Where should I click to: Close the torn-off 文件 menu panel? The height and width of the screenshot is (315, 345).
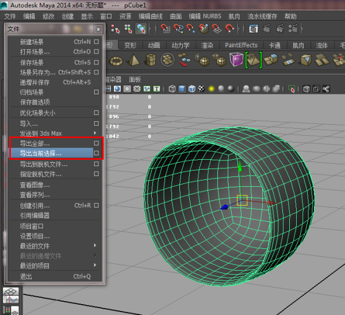(98, 29)
